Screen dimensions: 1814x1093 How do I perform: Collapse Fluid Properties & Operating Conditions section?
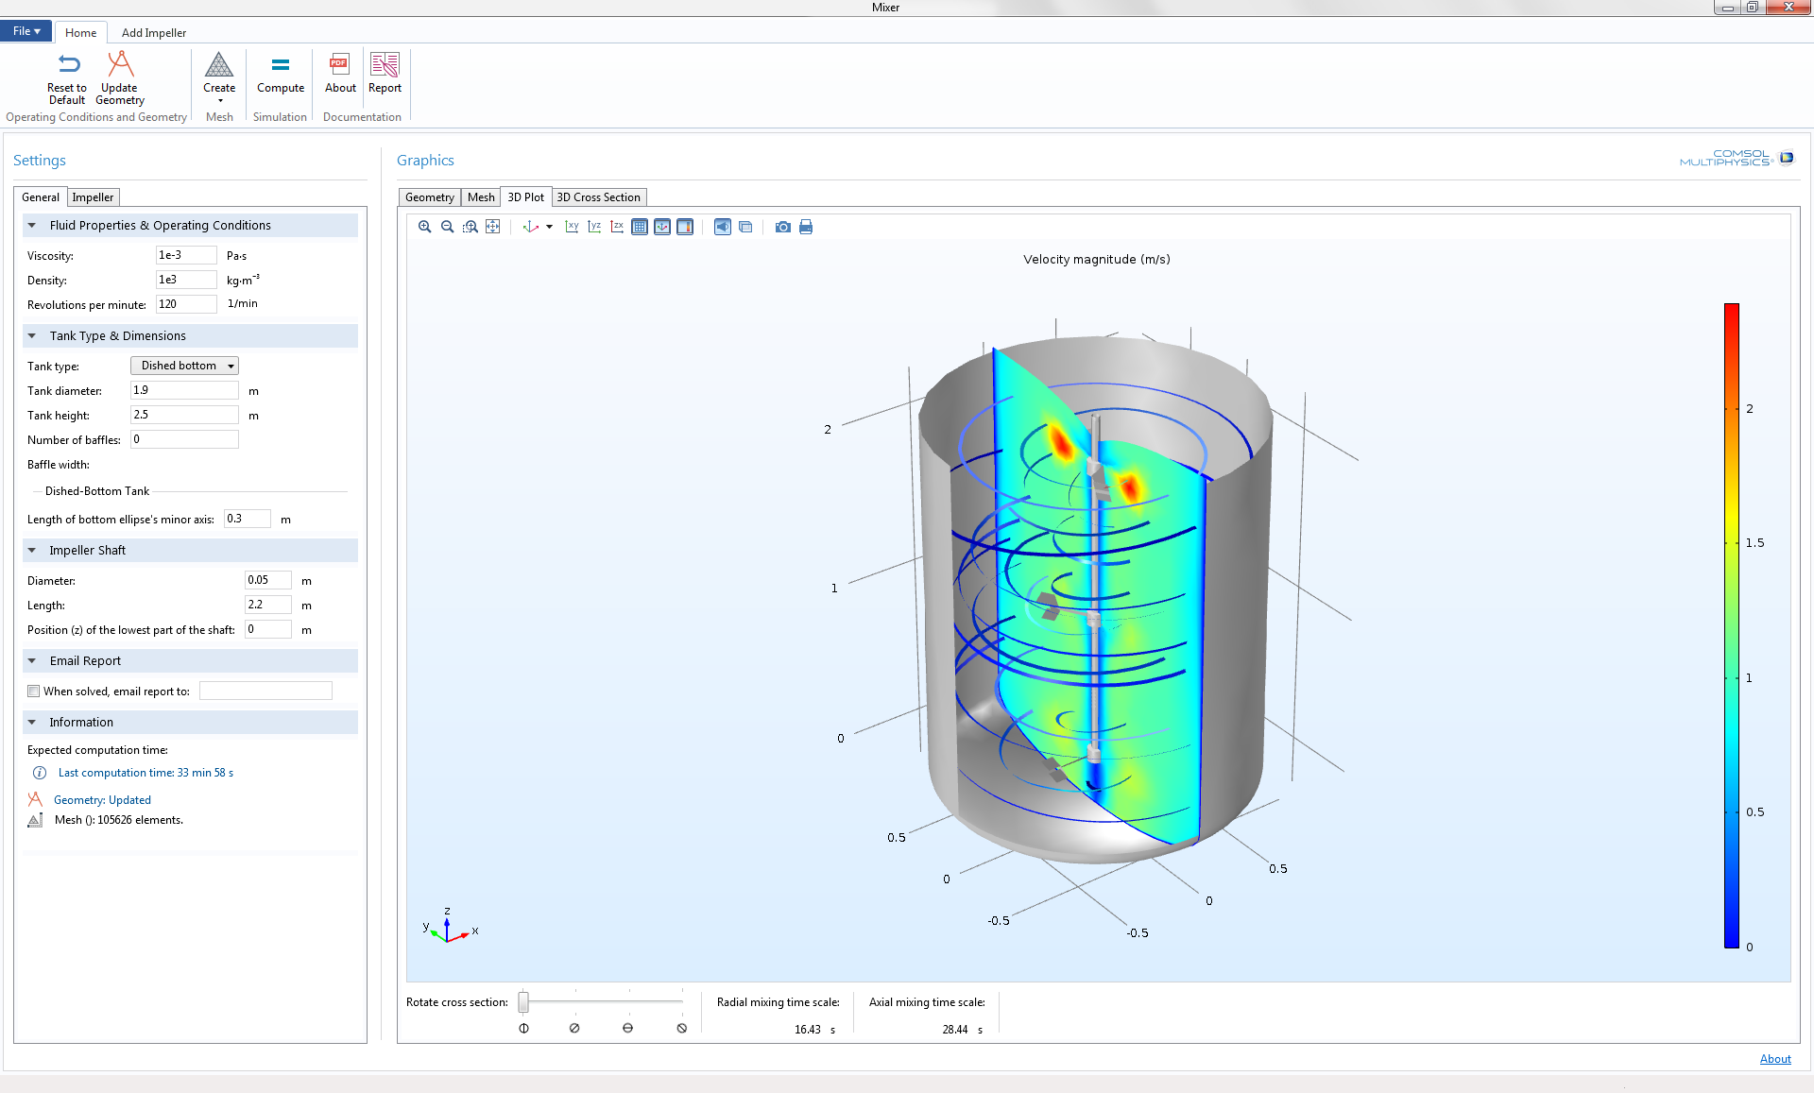(x=32, y=226)
